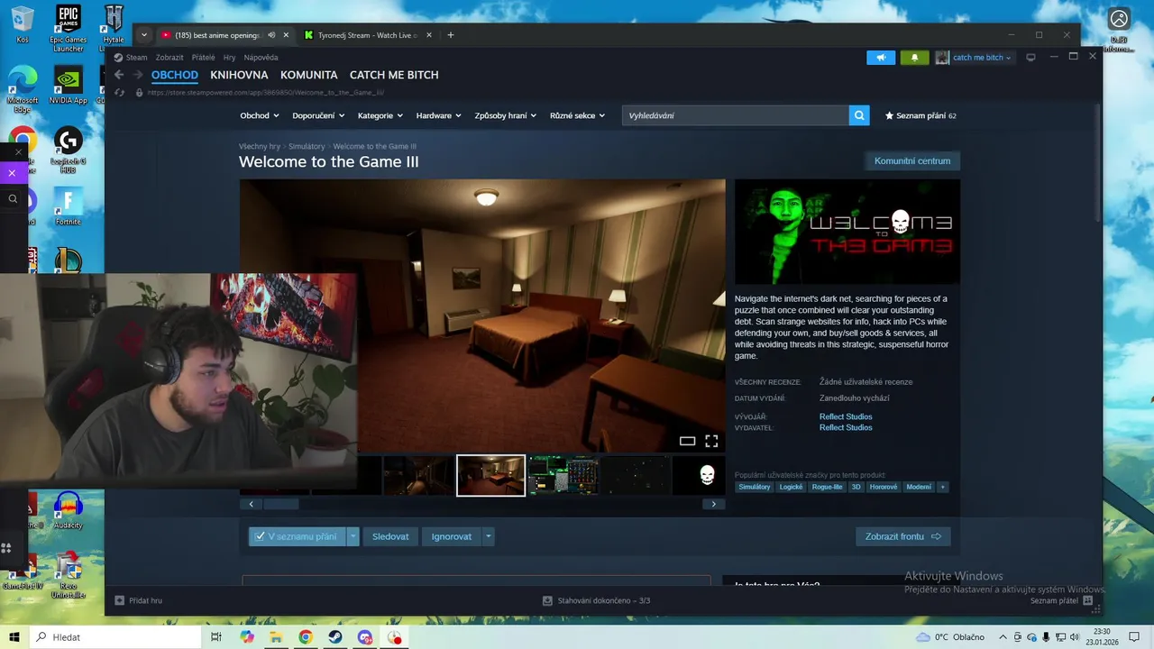The width and height of the screenshot is (1154, 649).
Task: Open the Nápověda menu
Action: pos(261,58)
